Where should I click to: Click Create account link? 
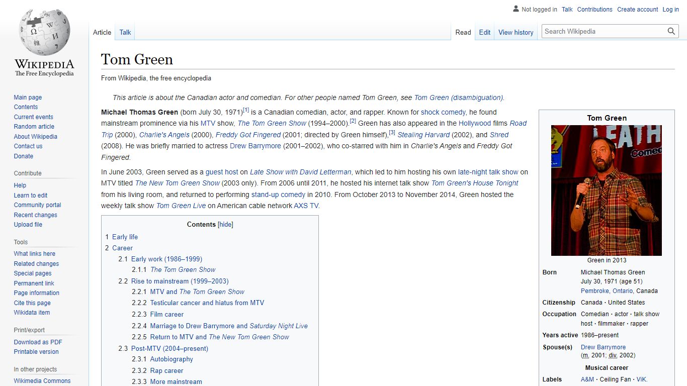coord(638,10)
